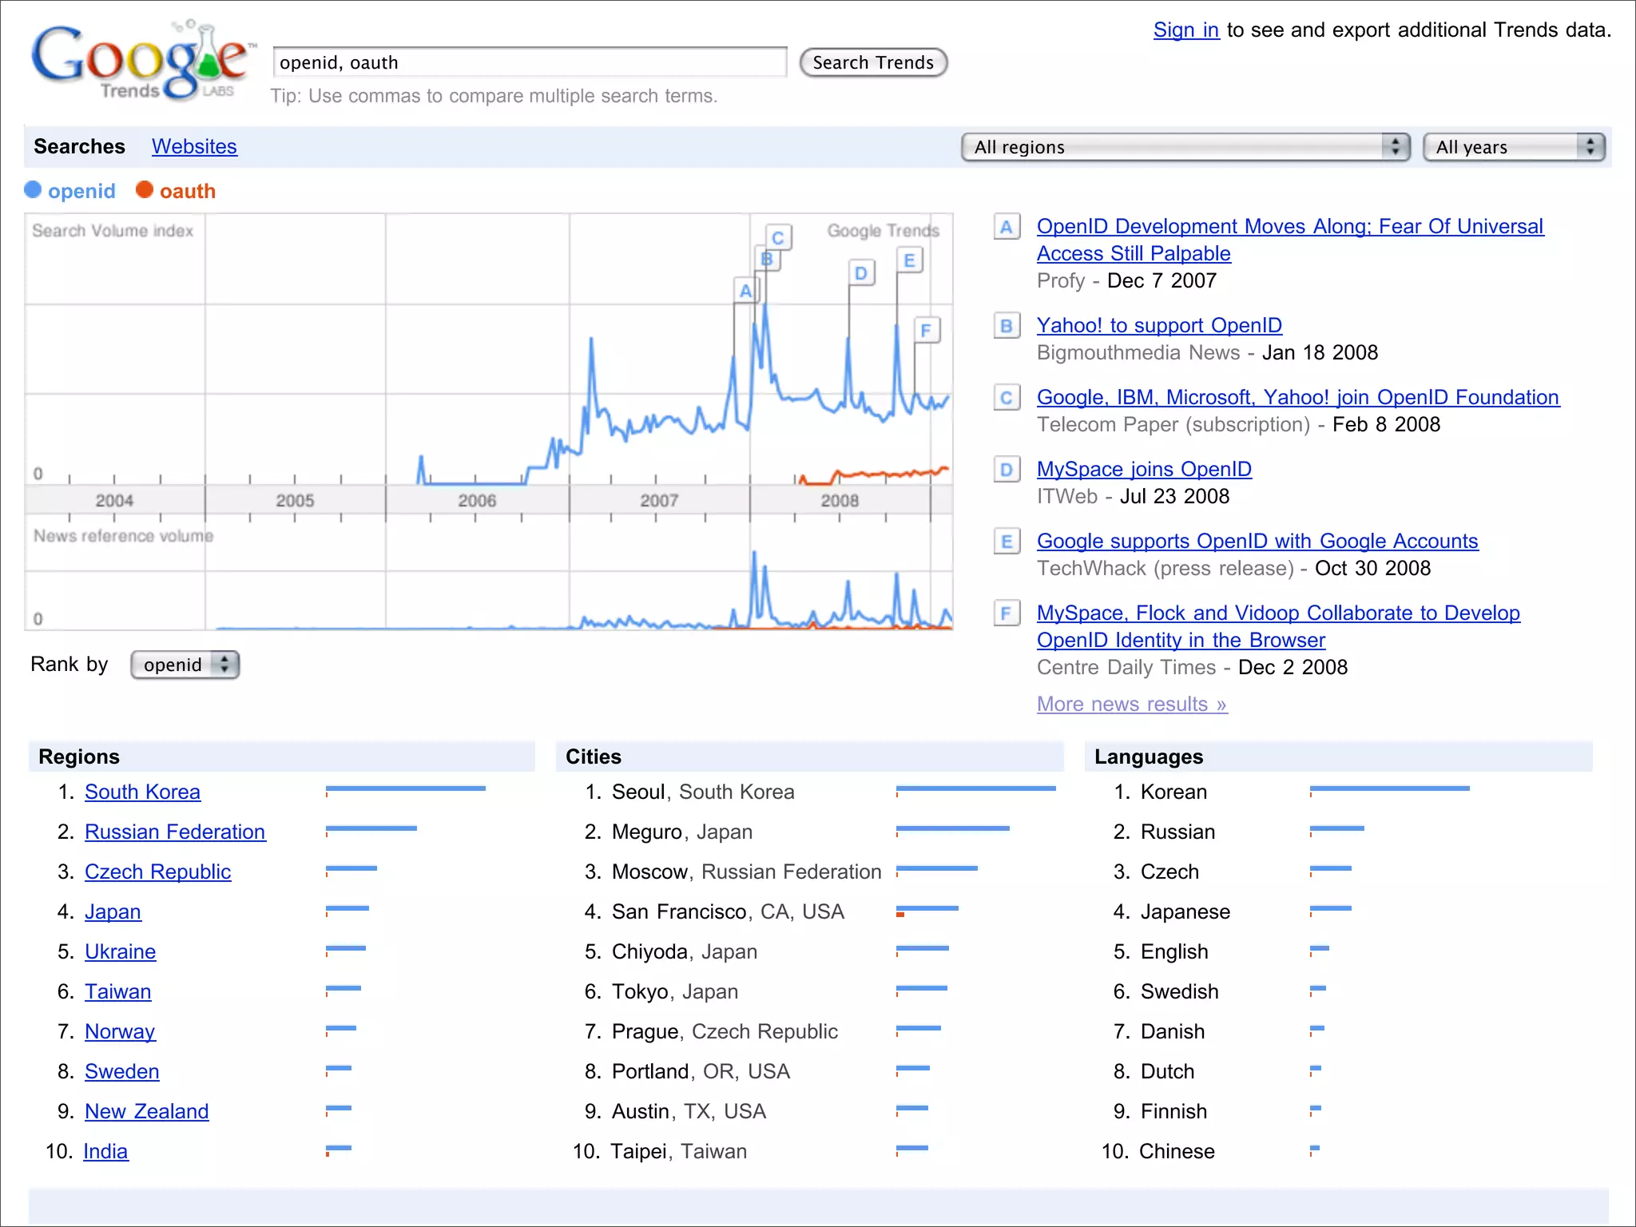Expand the Rank by openid selector

pyautogui.click(x=185, y=665)
